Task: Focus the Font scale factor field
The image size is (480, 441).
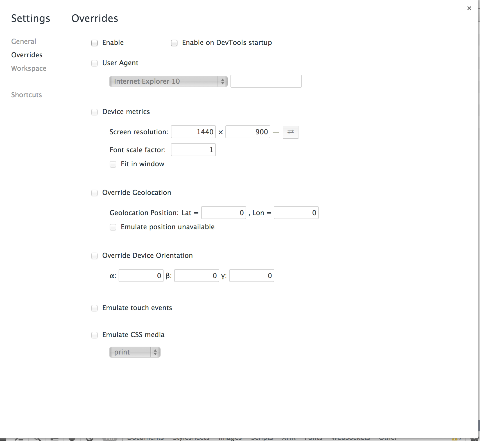Action: [193, 150]
